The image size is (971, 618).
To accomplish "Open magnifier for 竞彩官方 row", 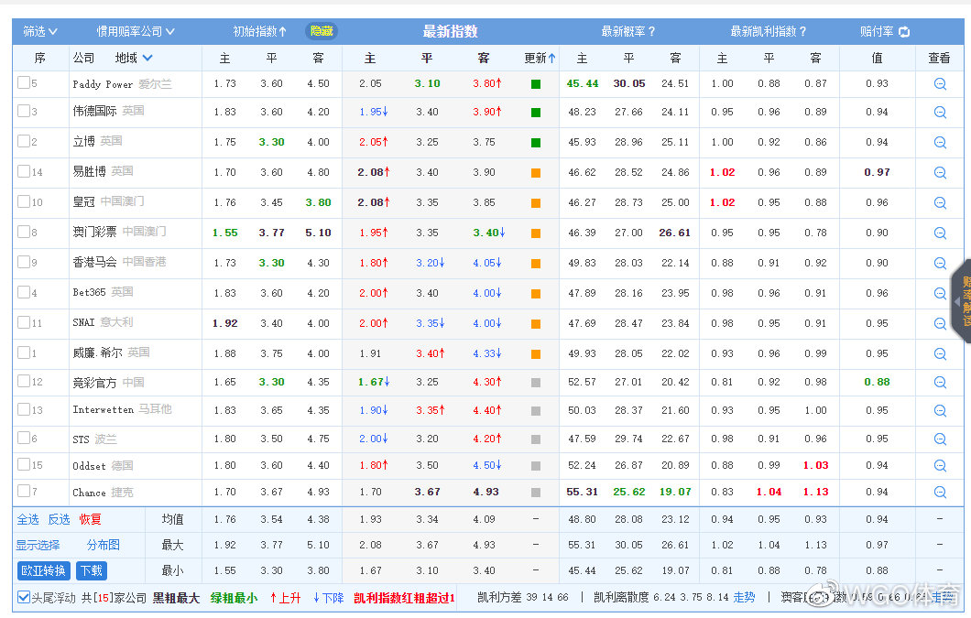I will point(940,383).
